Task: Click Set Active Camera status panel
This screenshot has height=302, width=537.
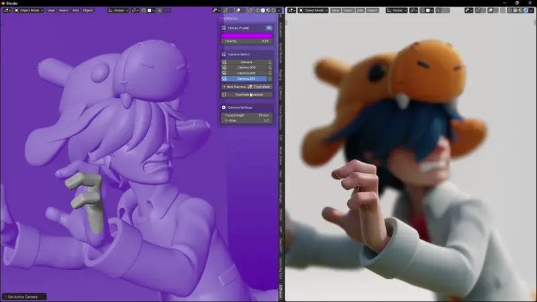Action: 24,297
